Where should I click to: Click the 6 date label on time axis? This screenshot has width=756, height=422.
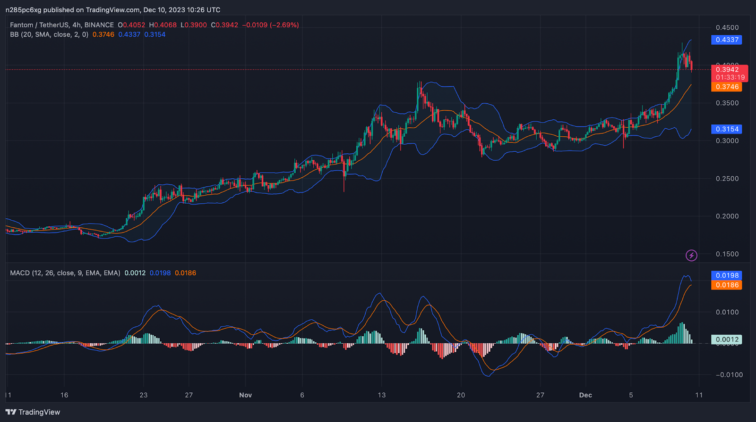(x=302, y=395)
